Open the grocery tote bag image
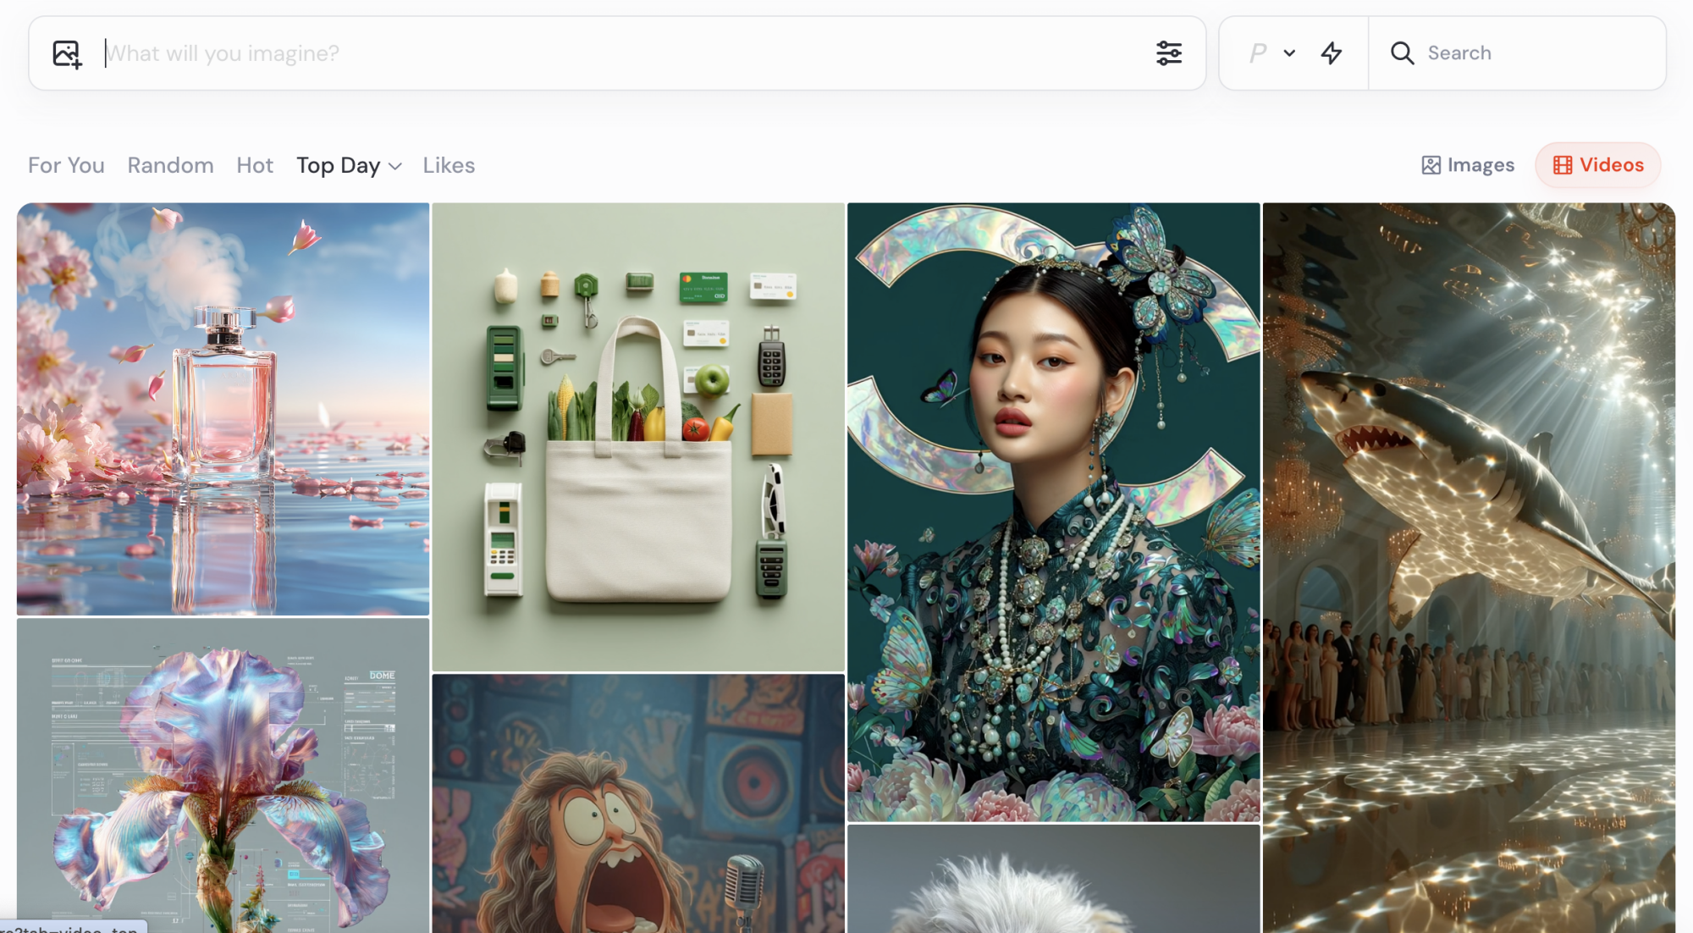This screenshot has height=933, width=1693. [x=638, y=437]
